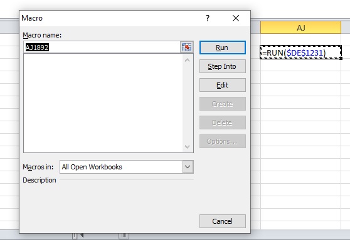
Task: Select column AJ header in the worksheet
Action: pos(300,27)
